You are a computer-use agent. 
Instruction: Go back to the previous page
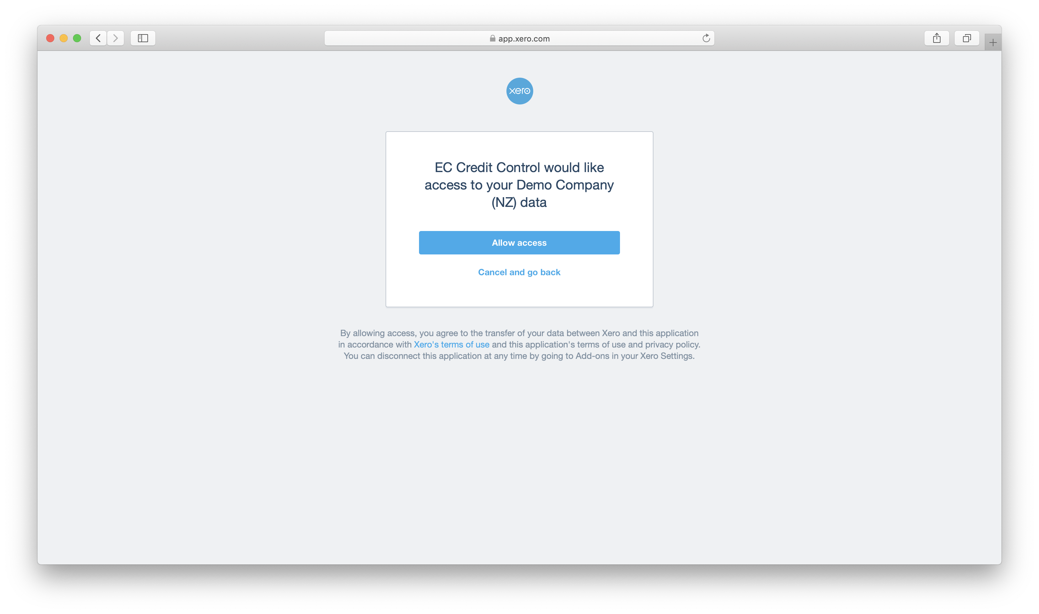coord(98,38)
